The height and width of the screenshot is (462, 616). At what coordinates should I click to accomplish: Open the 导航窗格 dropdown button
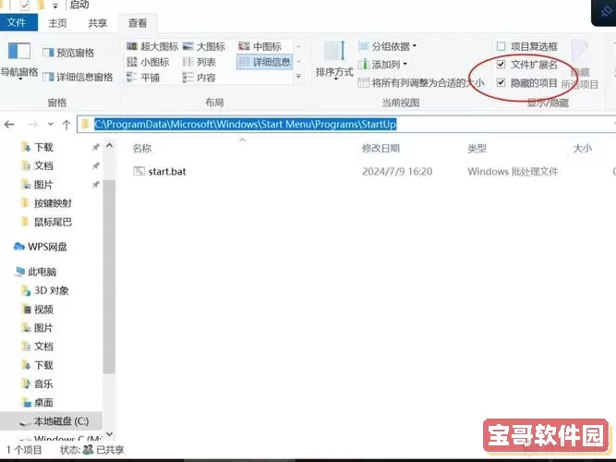(18, 60)
